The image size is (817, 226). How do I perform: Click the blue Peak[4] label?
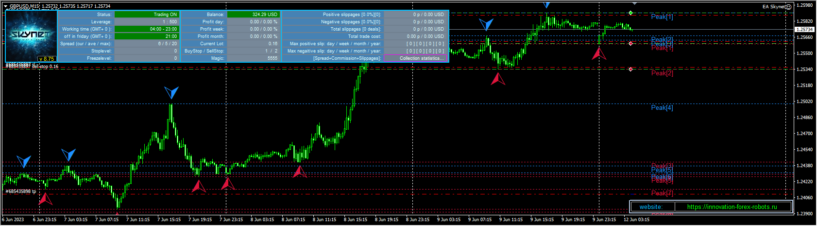(x=662, y=108)
